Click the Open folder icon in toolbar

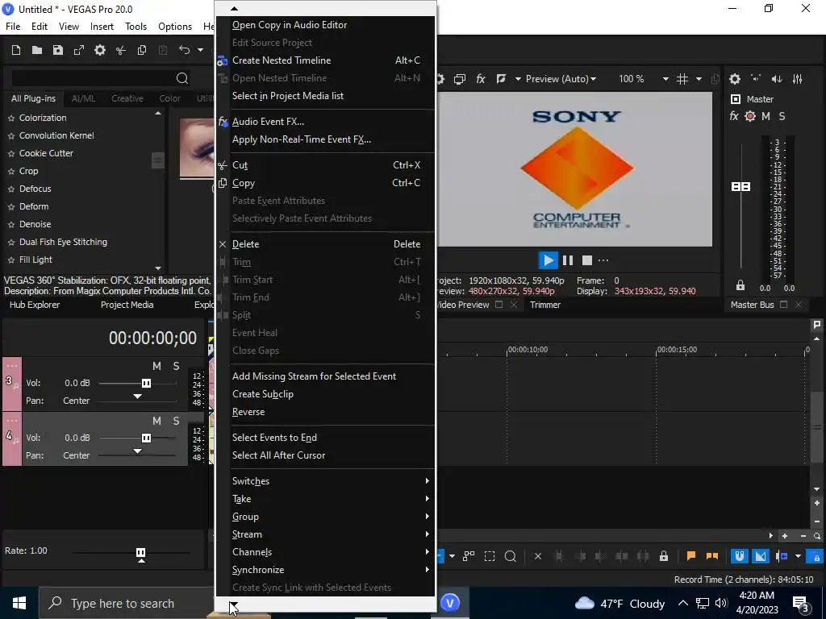point(37,50)
